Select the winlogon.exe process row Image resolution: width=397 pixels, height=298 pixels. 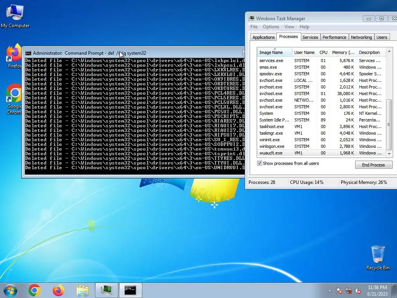(x=321, y=146)
